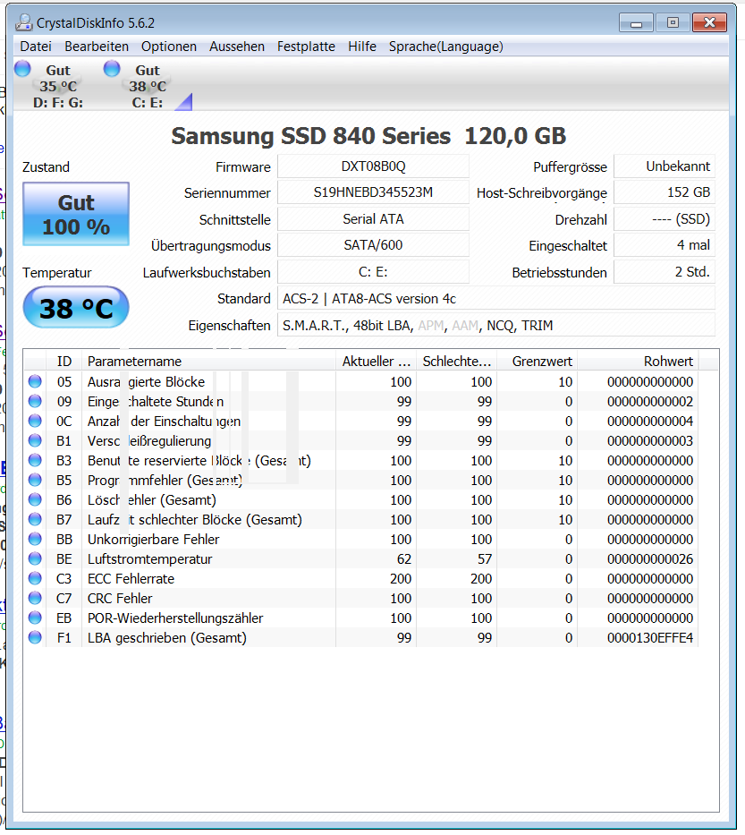Click status orb for ECC Fehlerrate row
745x835 pixels.
tap(35, 578)
